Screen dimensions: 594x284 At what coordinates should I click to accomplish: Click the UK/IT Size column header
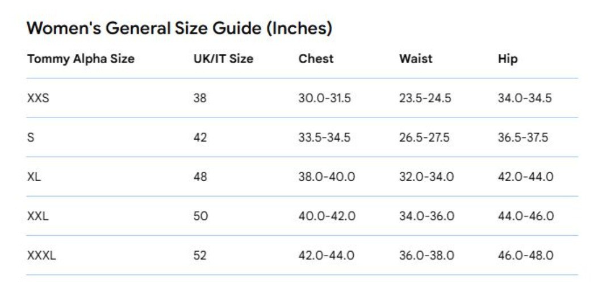point(223,59)
